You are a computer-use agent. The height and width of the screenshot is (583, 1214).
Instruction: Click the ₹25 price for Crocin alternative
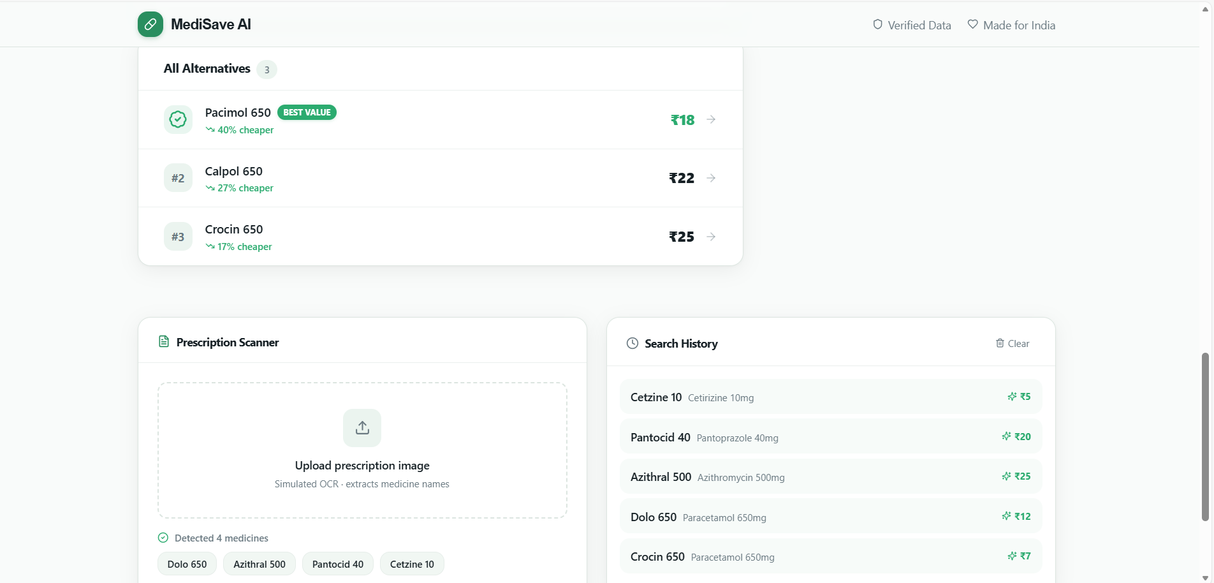682,237
